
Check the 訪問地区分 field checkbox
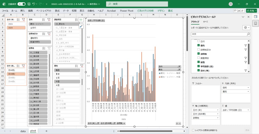[x=198, y=50]
